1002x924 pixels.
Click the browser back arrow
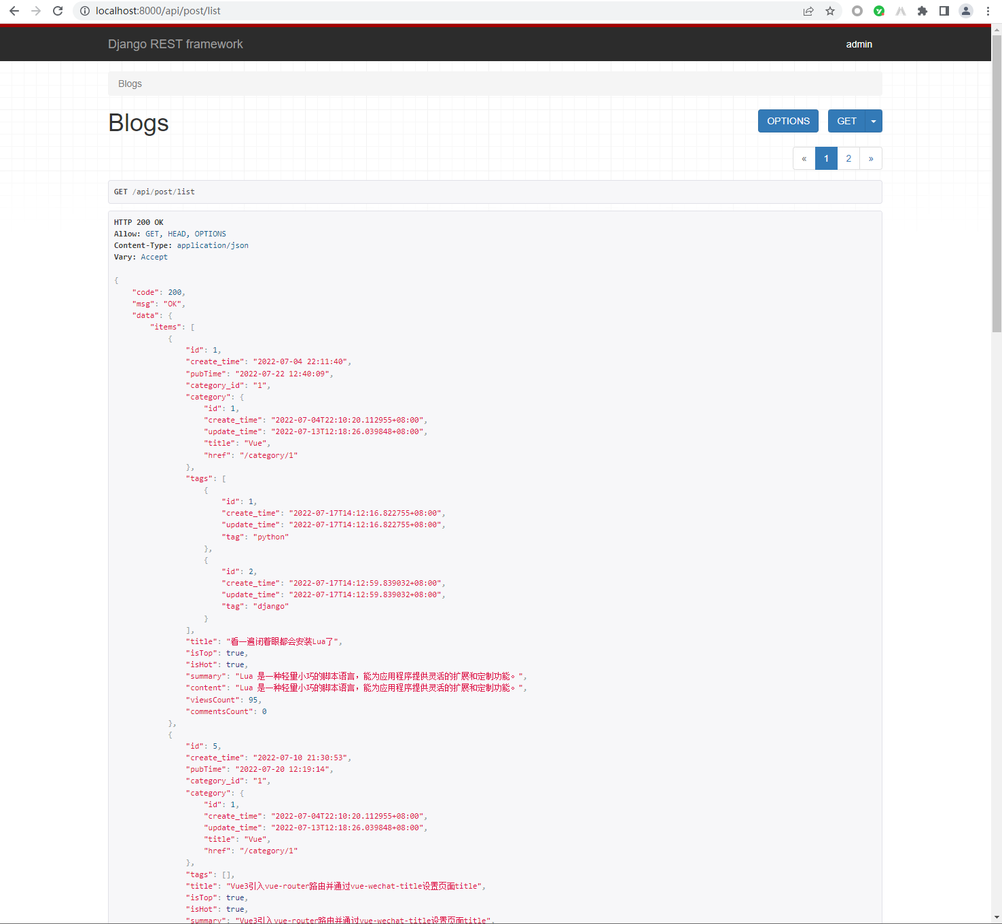click(x=14, y=11)
